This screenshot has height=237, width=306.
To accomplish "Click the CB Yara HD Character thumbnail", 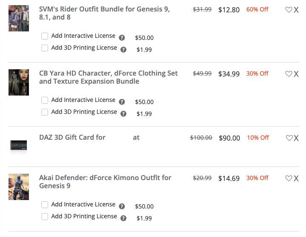I will pyautogui.click(x=19, y=82).
